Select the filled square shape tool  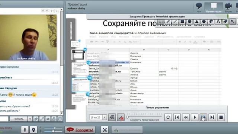(x=182, y=22)
